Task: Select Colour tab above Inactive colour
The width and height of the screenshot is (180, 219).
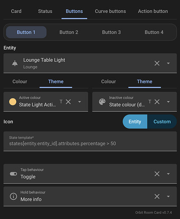Action: [108, 82]
